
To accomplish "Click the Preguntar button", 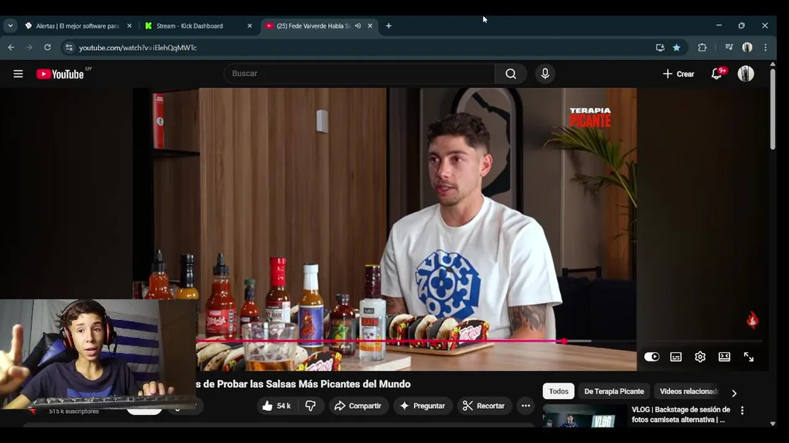I will [423, 406].
